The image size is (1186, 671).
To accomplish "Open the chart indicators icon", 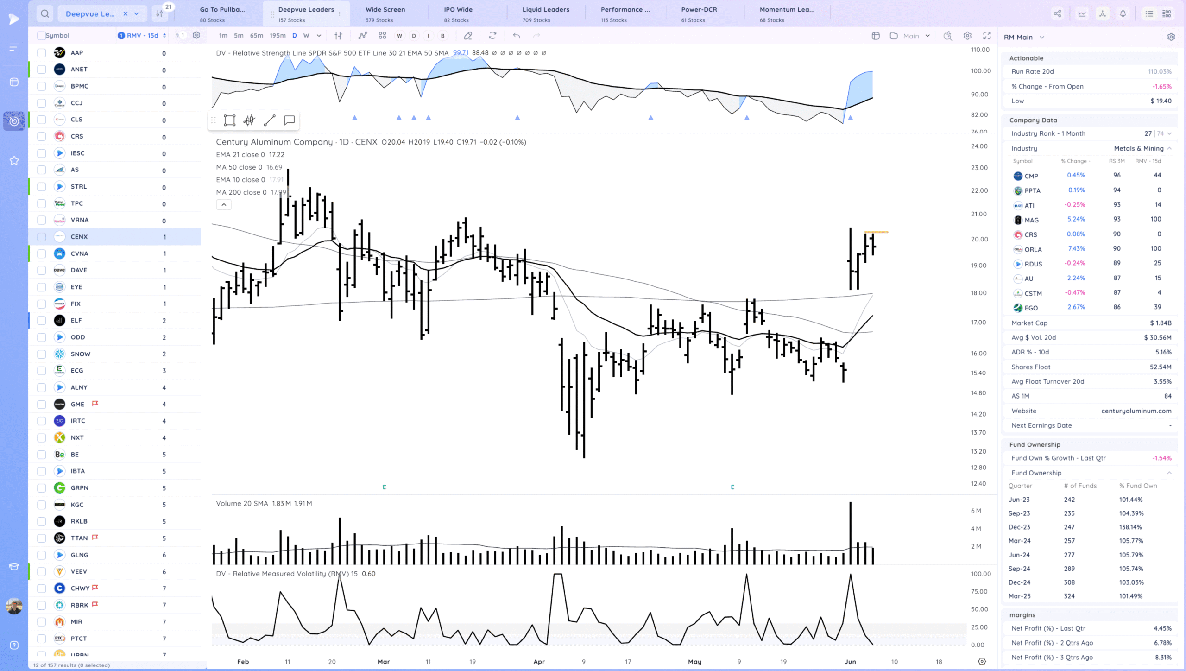I will point(362,36).
